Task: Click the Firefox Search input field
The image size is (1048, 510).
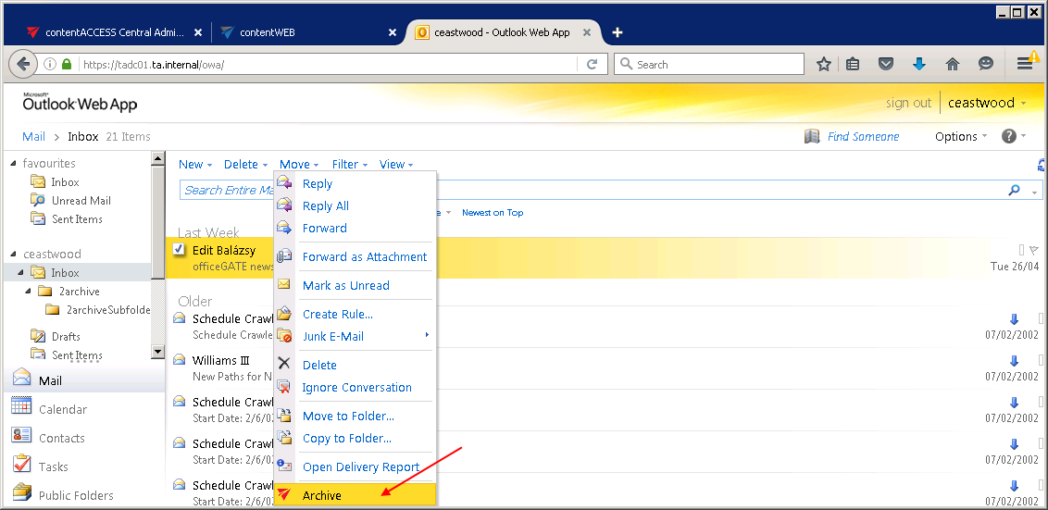Action: pos(709,64)
